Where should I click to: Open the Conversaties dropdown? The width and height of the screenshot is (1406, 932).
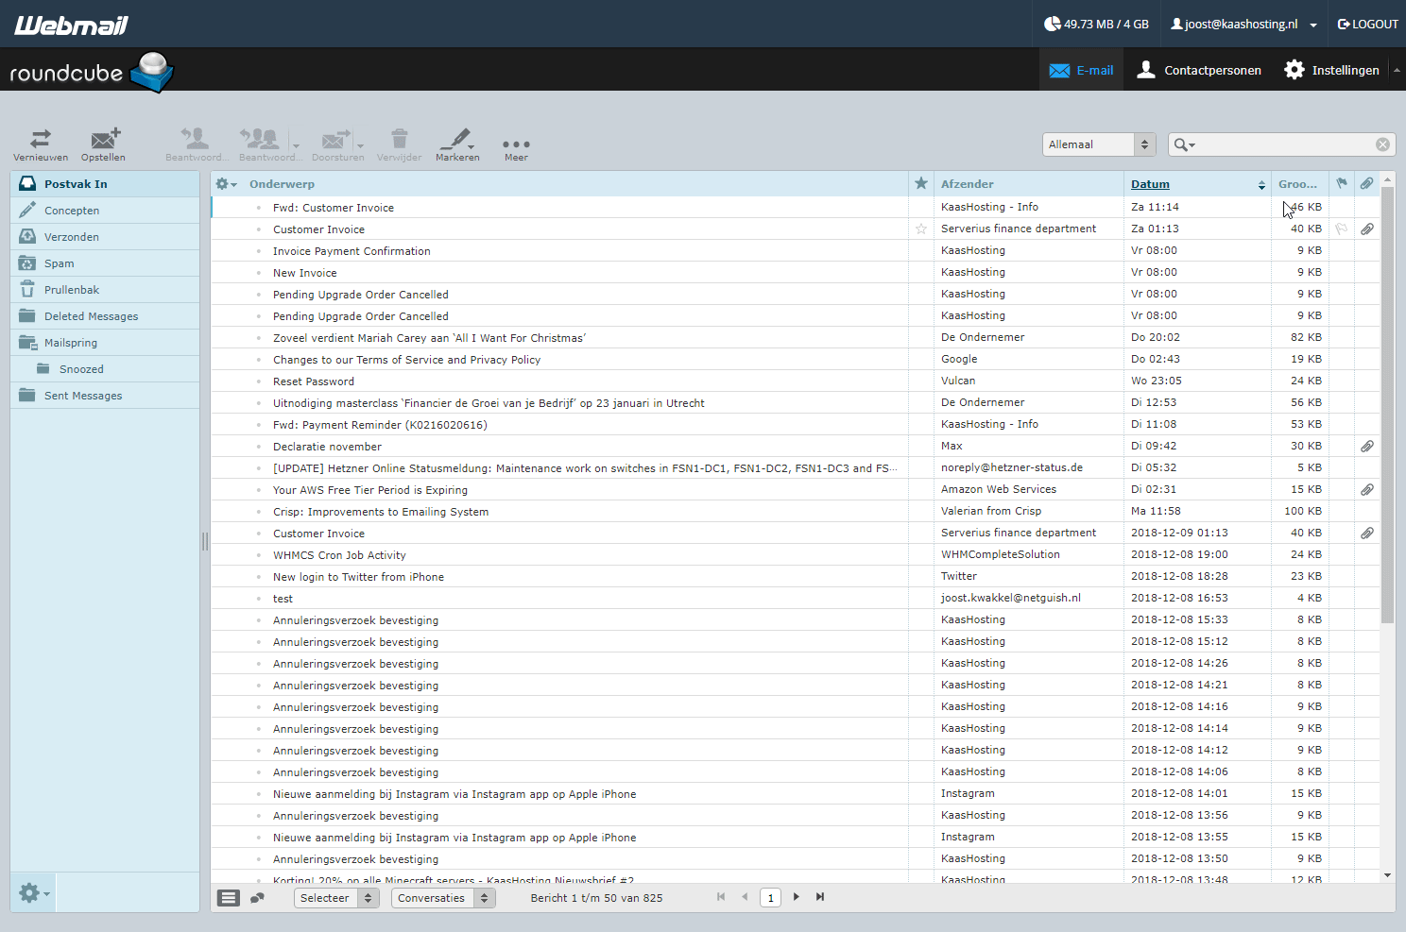442,898
